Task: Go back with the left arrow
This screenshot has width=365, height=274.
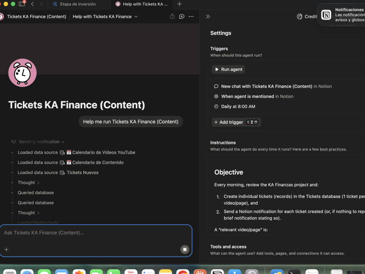Action: click(32, 4)
